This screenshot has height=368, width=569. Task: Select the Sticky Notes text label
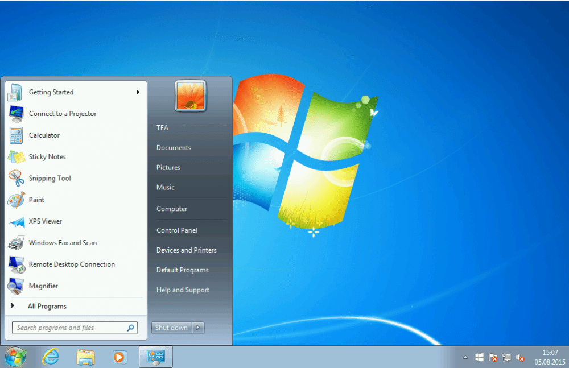click(x=47, y=157)
